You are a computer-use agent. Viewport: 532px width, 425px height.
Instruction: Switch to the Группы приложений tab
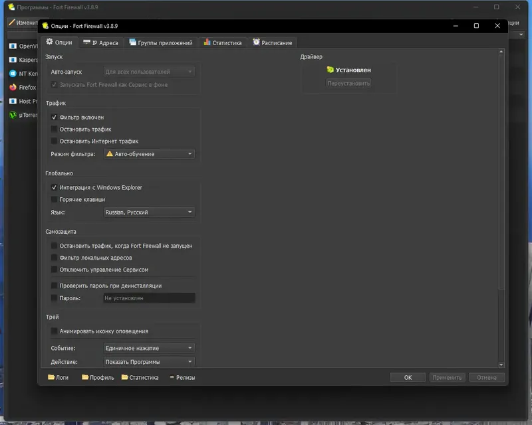click(x=161, y=42)
